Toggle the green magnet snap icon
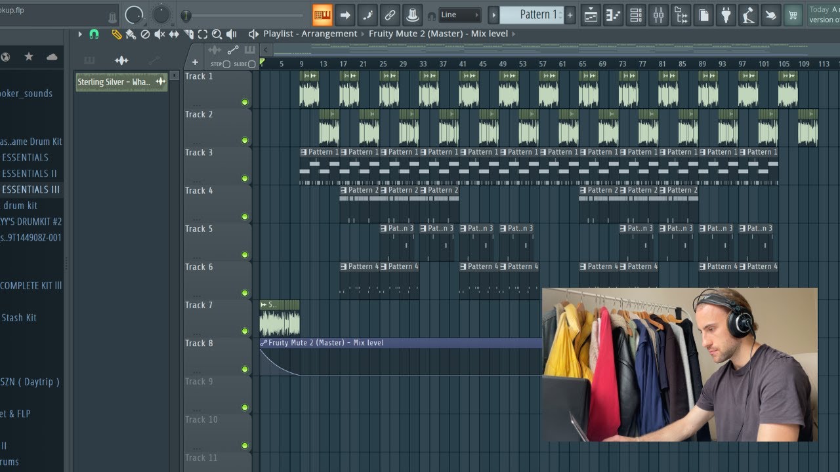 (x=94, y=34)
